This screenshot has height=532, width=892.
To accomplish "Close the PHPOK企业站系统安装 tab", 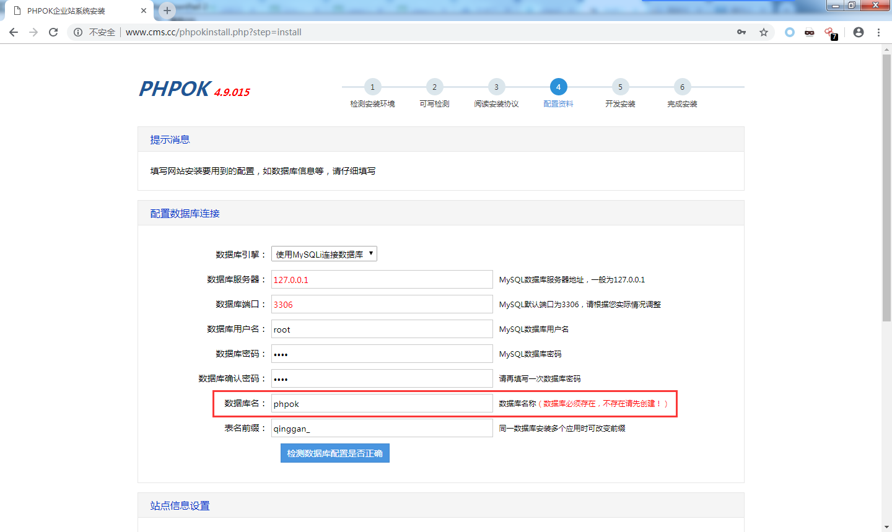I will tap(144, 11).
